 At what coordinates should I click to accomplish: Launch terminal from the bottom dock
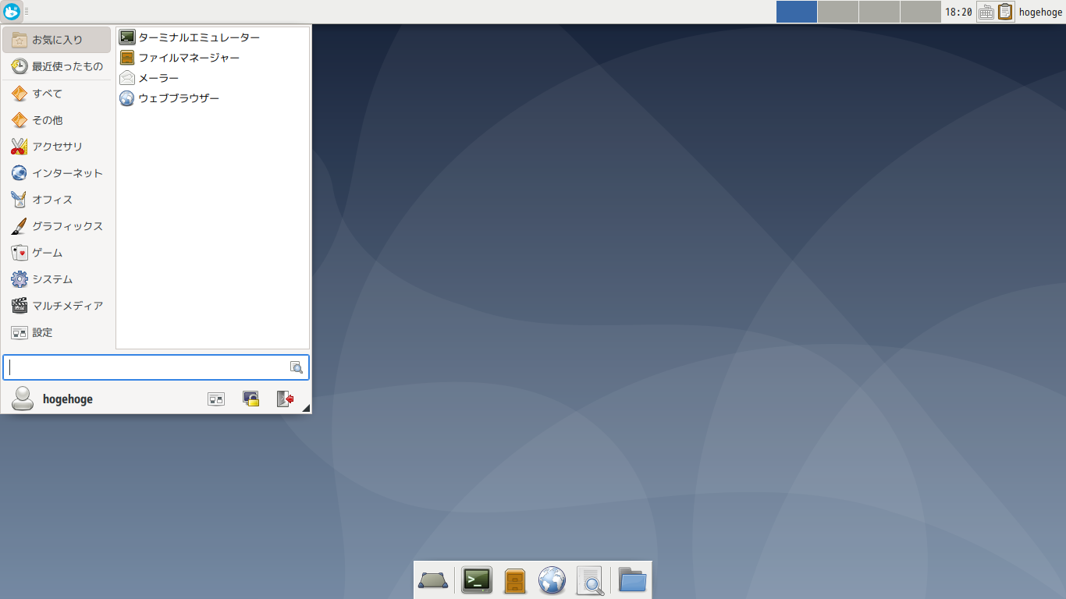[477, 580]
